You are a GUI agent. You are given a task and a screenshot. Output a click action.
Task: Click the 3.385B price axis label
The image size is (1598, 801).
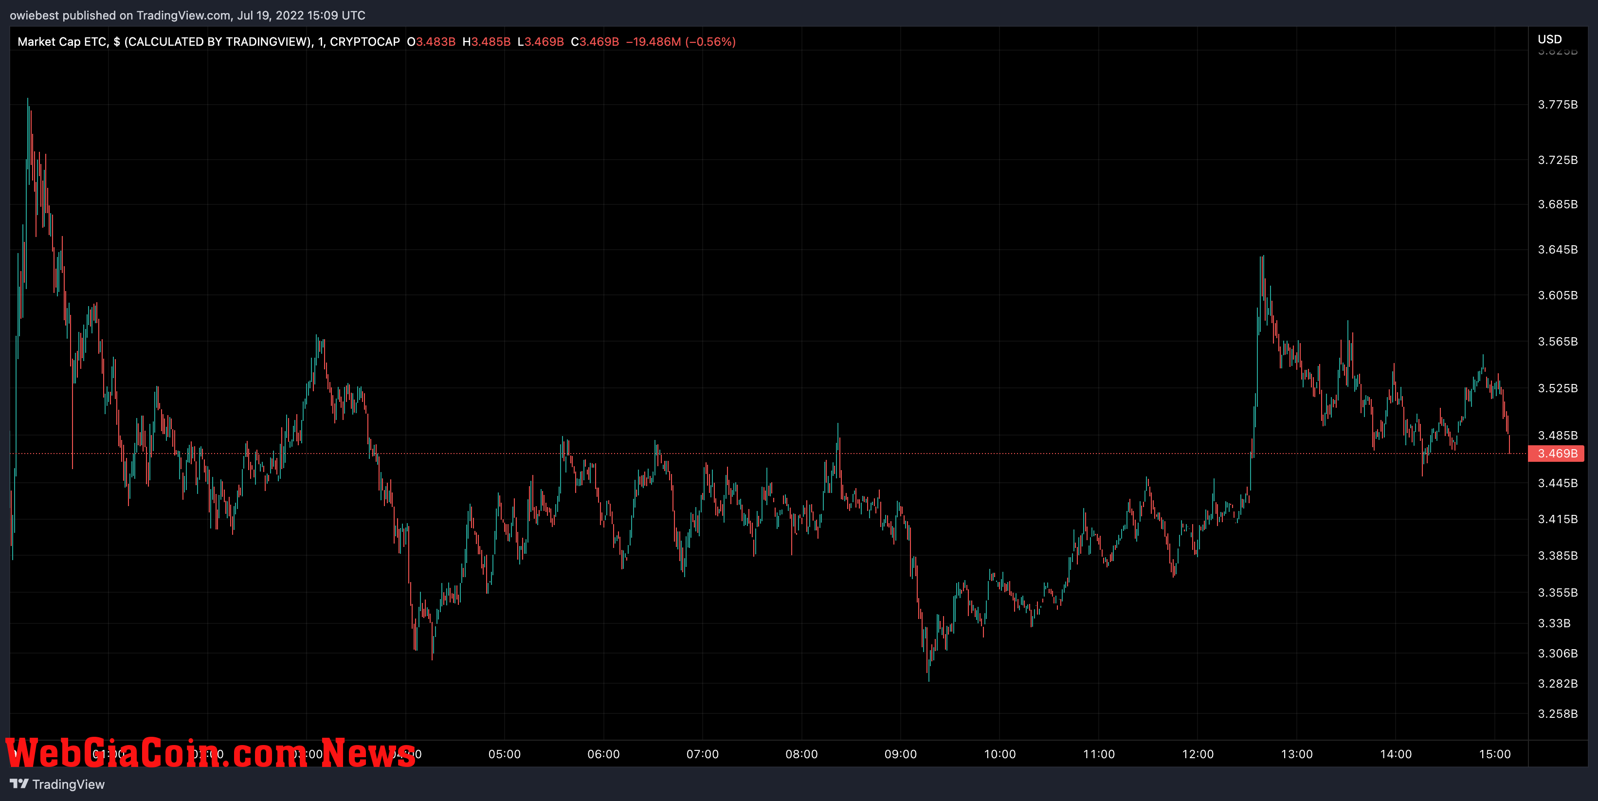coord(1557,555)
